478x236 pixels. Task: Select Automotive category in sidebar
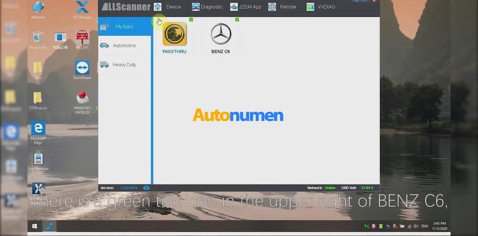pyautogui.click(x=124, y=45)
